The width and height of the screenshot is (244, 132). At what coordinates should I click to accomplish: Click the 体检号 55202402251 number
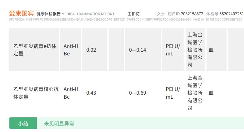[x=232, y=14]
